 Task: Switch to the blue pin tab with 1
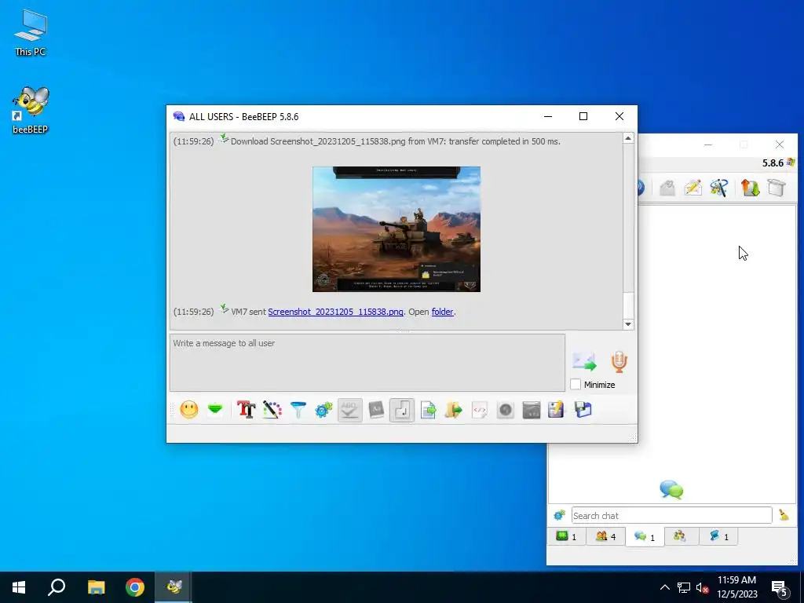(x=719, y=536)
